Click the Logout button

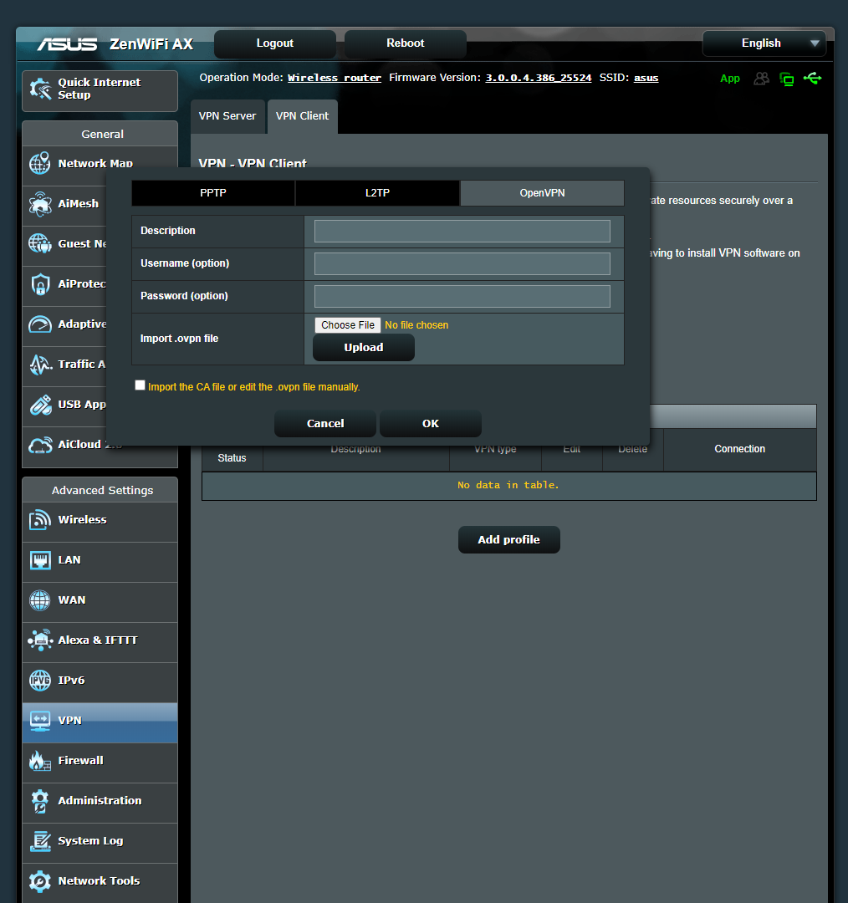pos(275,43)
